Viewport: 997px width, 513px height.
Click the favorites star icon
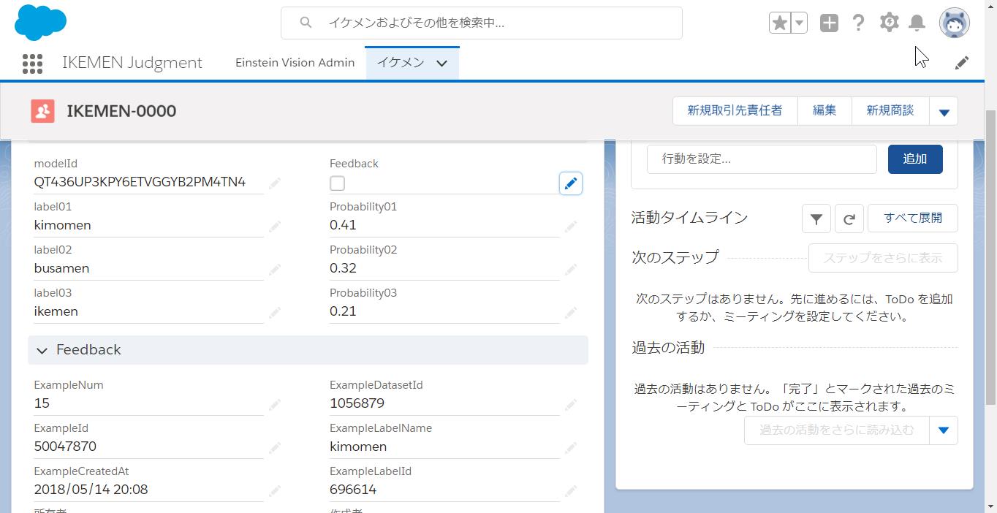click(780, 23)
